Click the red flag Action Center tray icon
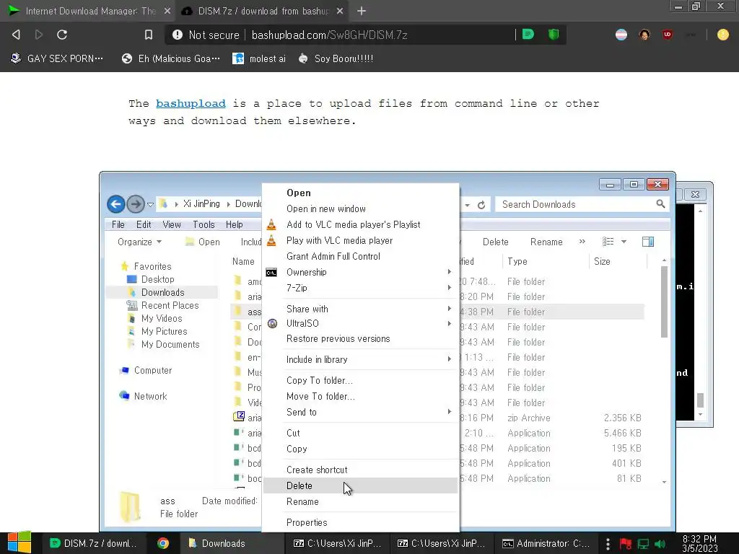Image resolution: width=739 pixels, height=554 pixels. tap(625, 544)
